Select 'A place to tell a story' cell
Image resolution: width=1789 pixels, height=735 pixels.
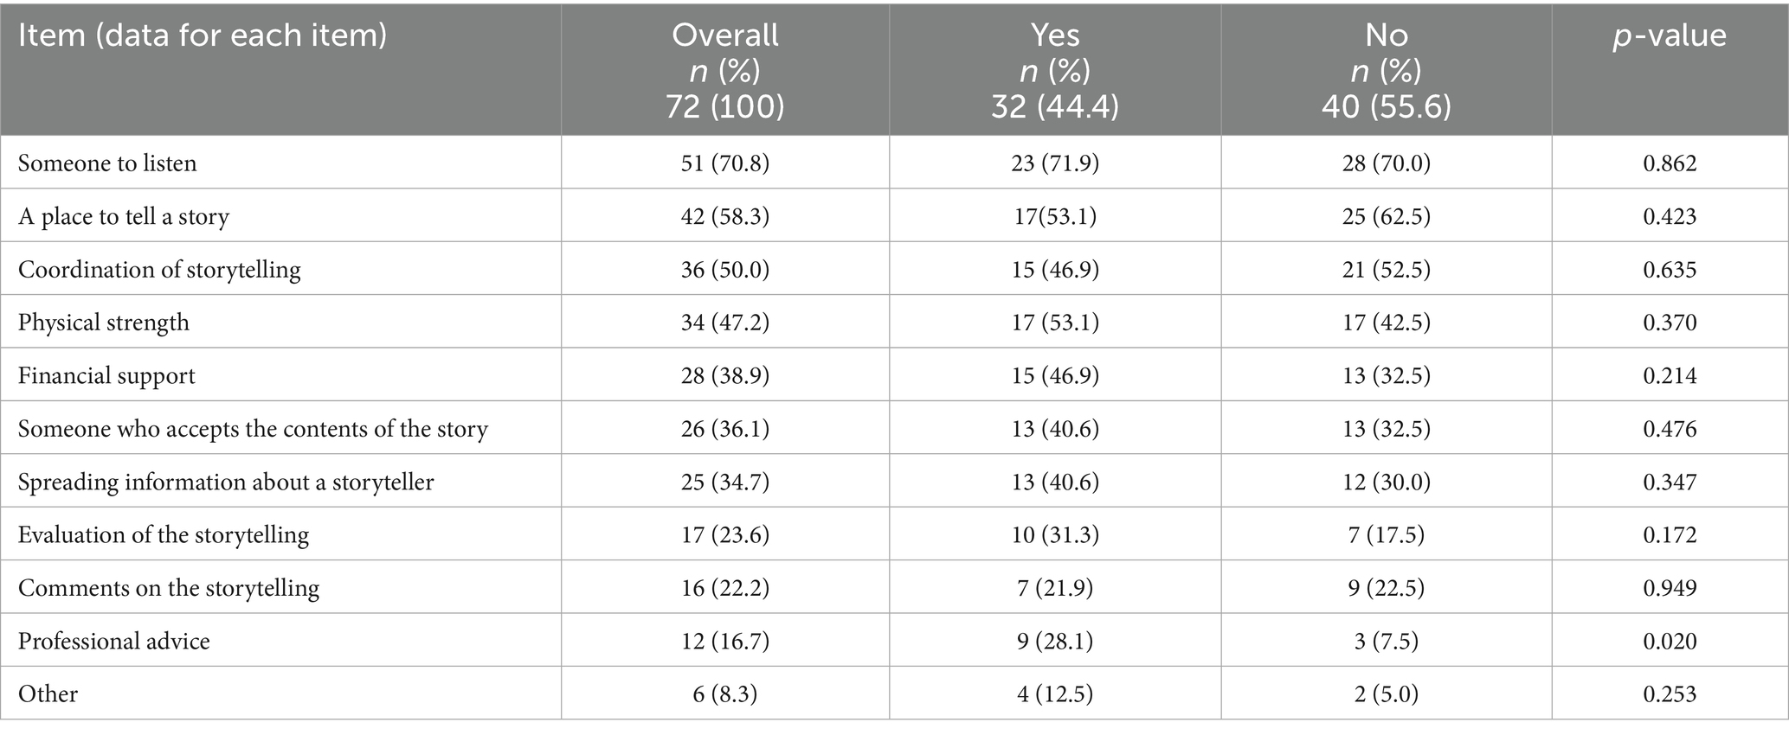pos(124,216)
